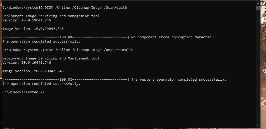Image resolution: width=266 pixels, height=129 pixels.
Task: Click the second "Version: 10.0.19041.746" line
Action: coord(27,63)
